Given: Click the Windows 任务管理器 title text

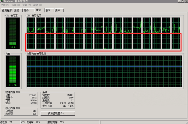Looking at the screenshot, I should click(x=16, y=1).
